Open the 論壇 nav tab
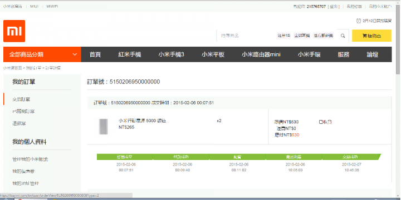This screenshot has height=200, width=401. click(373, 54)
